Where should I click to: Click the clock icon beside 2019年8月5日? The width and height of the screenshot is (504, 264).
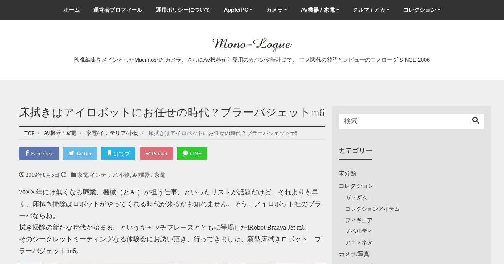pos(21,175)
